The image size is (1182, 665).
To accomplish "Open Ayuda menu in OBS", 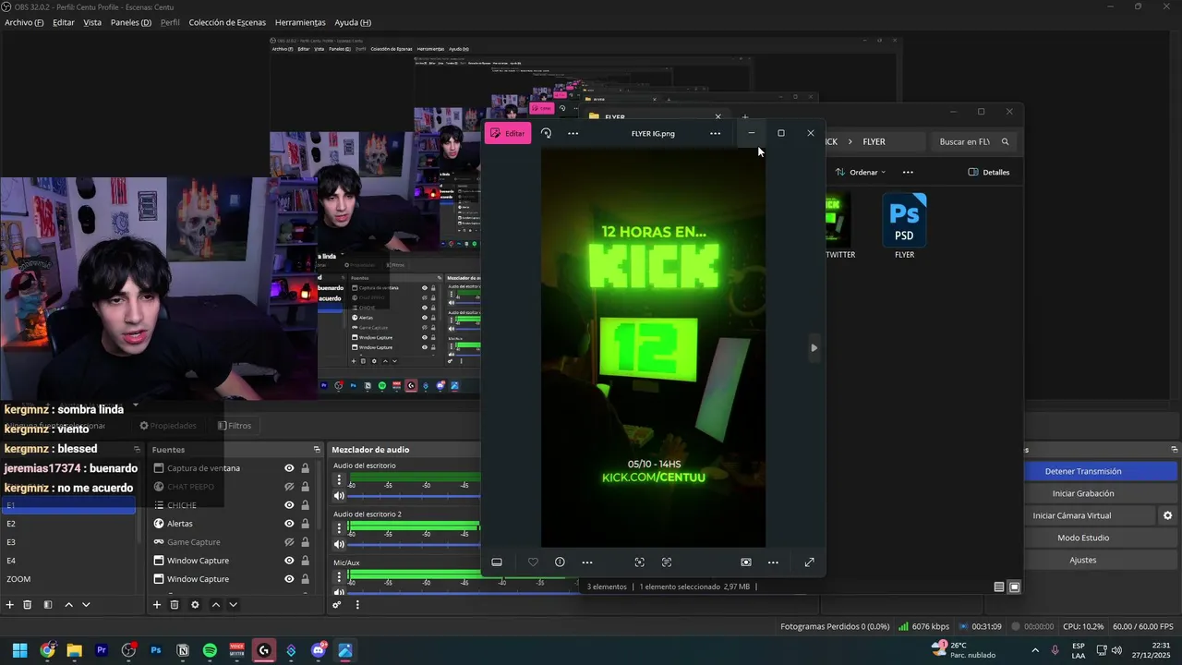I will pyautogui.click(x=353, y=22).
